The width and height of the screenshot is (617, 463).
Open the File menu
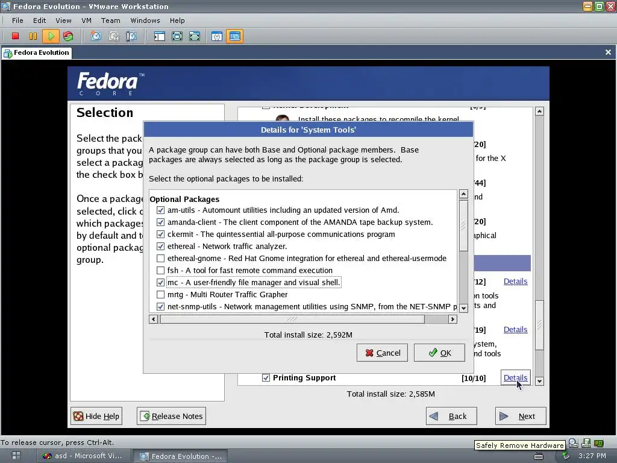pos(17,20)
